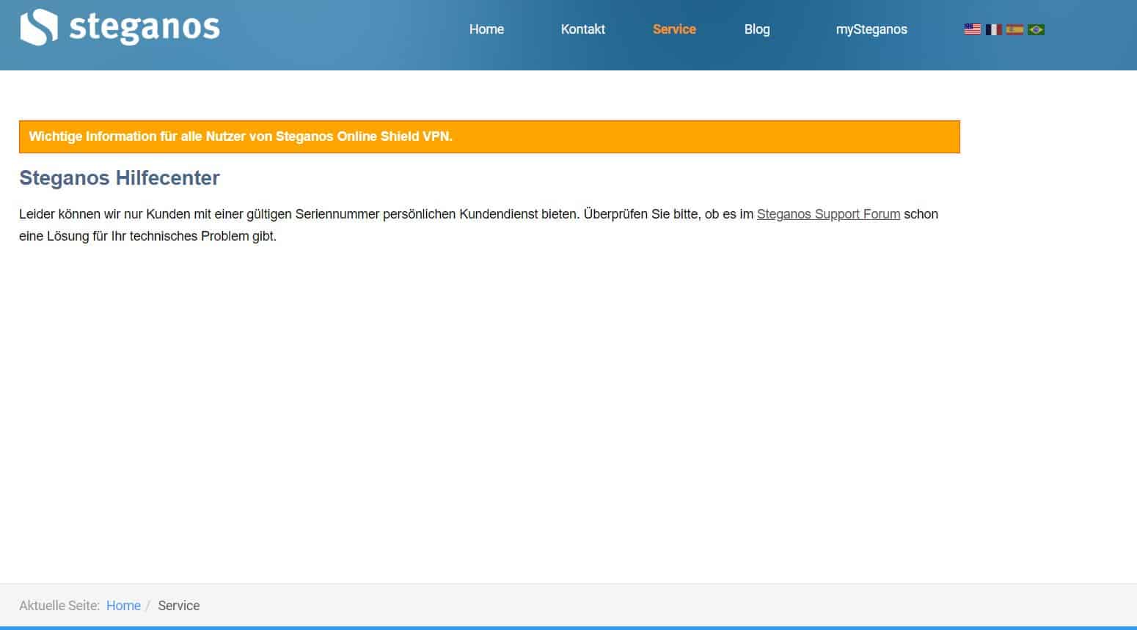Viewport: 1137px width, 630px height.
Task: Switch language via the US flag icon
Action: [973, 29]
